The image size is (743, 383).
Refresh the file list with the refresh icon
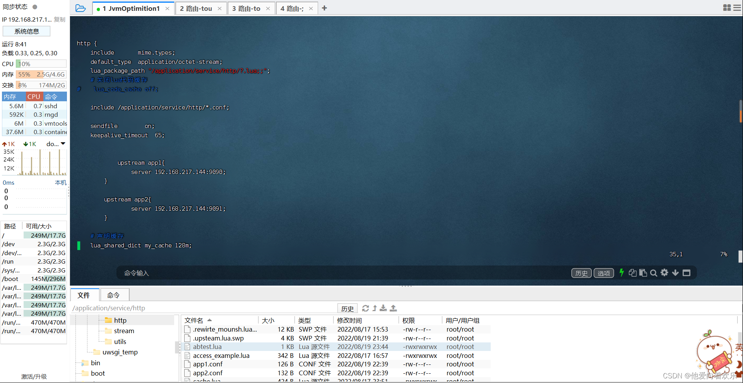[365, 308]
